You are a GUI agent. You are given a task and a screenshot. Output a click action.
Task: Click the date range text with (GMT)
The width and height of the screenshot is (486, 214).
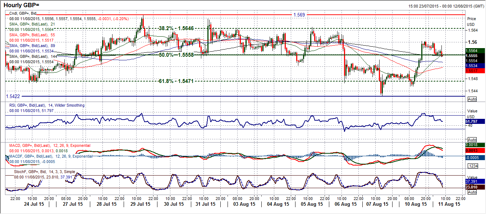[x=446, y=6]
